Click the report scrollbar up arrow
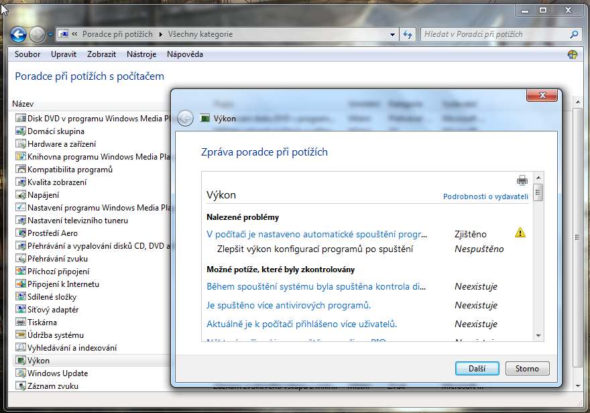 click(538, 178)
